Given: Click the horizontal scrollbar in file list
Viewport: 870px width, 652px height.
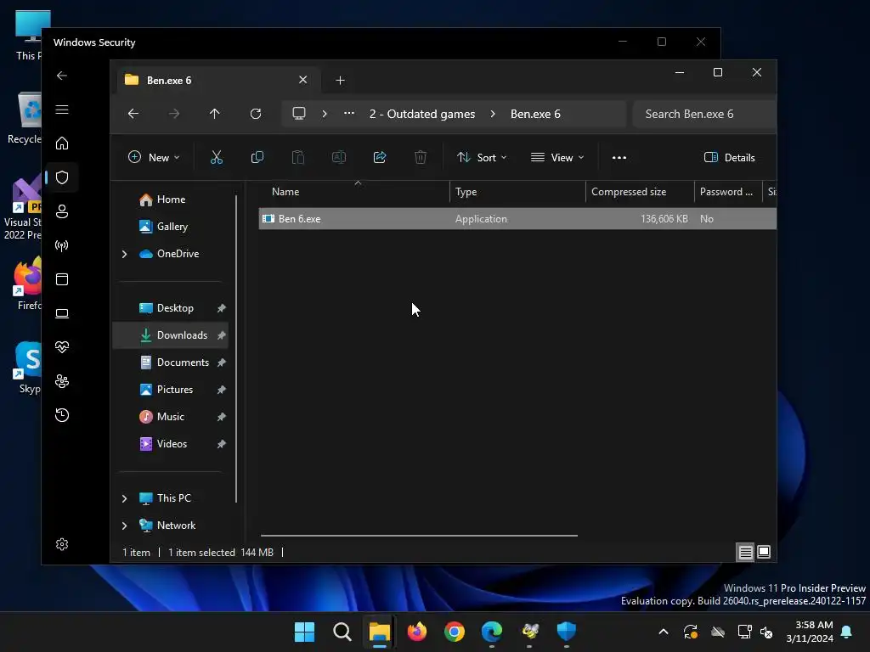Looking at the screenshot, I should (419, 536).
